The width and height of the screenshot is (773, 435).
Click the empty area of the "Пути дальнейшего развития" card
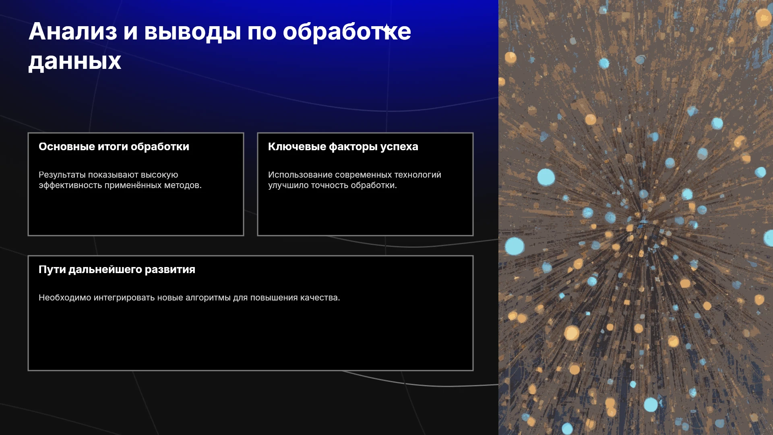point(250,336)
